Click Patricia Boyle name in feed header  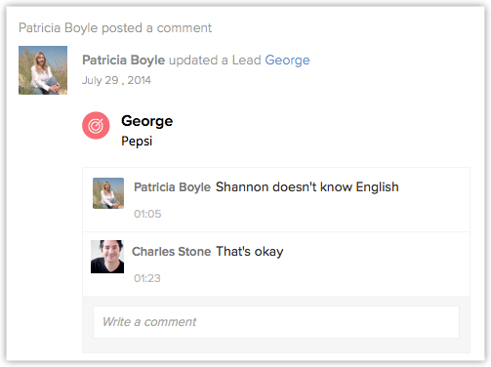(x=124, y=61)
